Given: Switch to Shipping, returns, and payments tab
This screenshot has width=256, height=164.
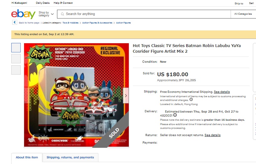Looking at the screenshot, I should pos(70,157).
